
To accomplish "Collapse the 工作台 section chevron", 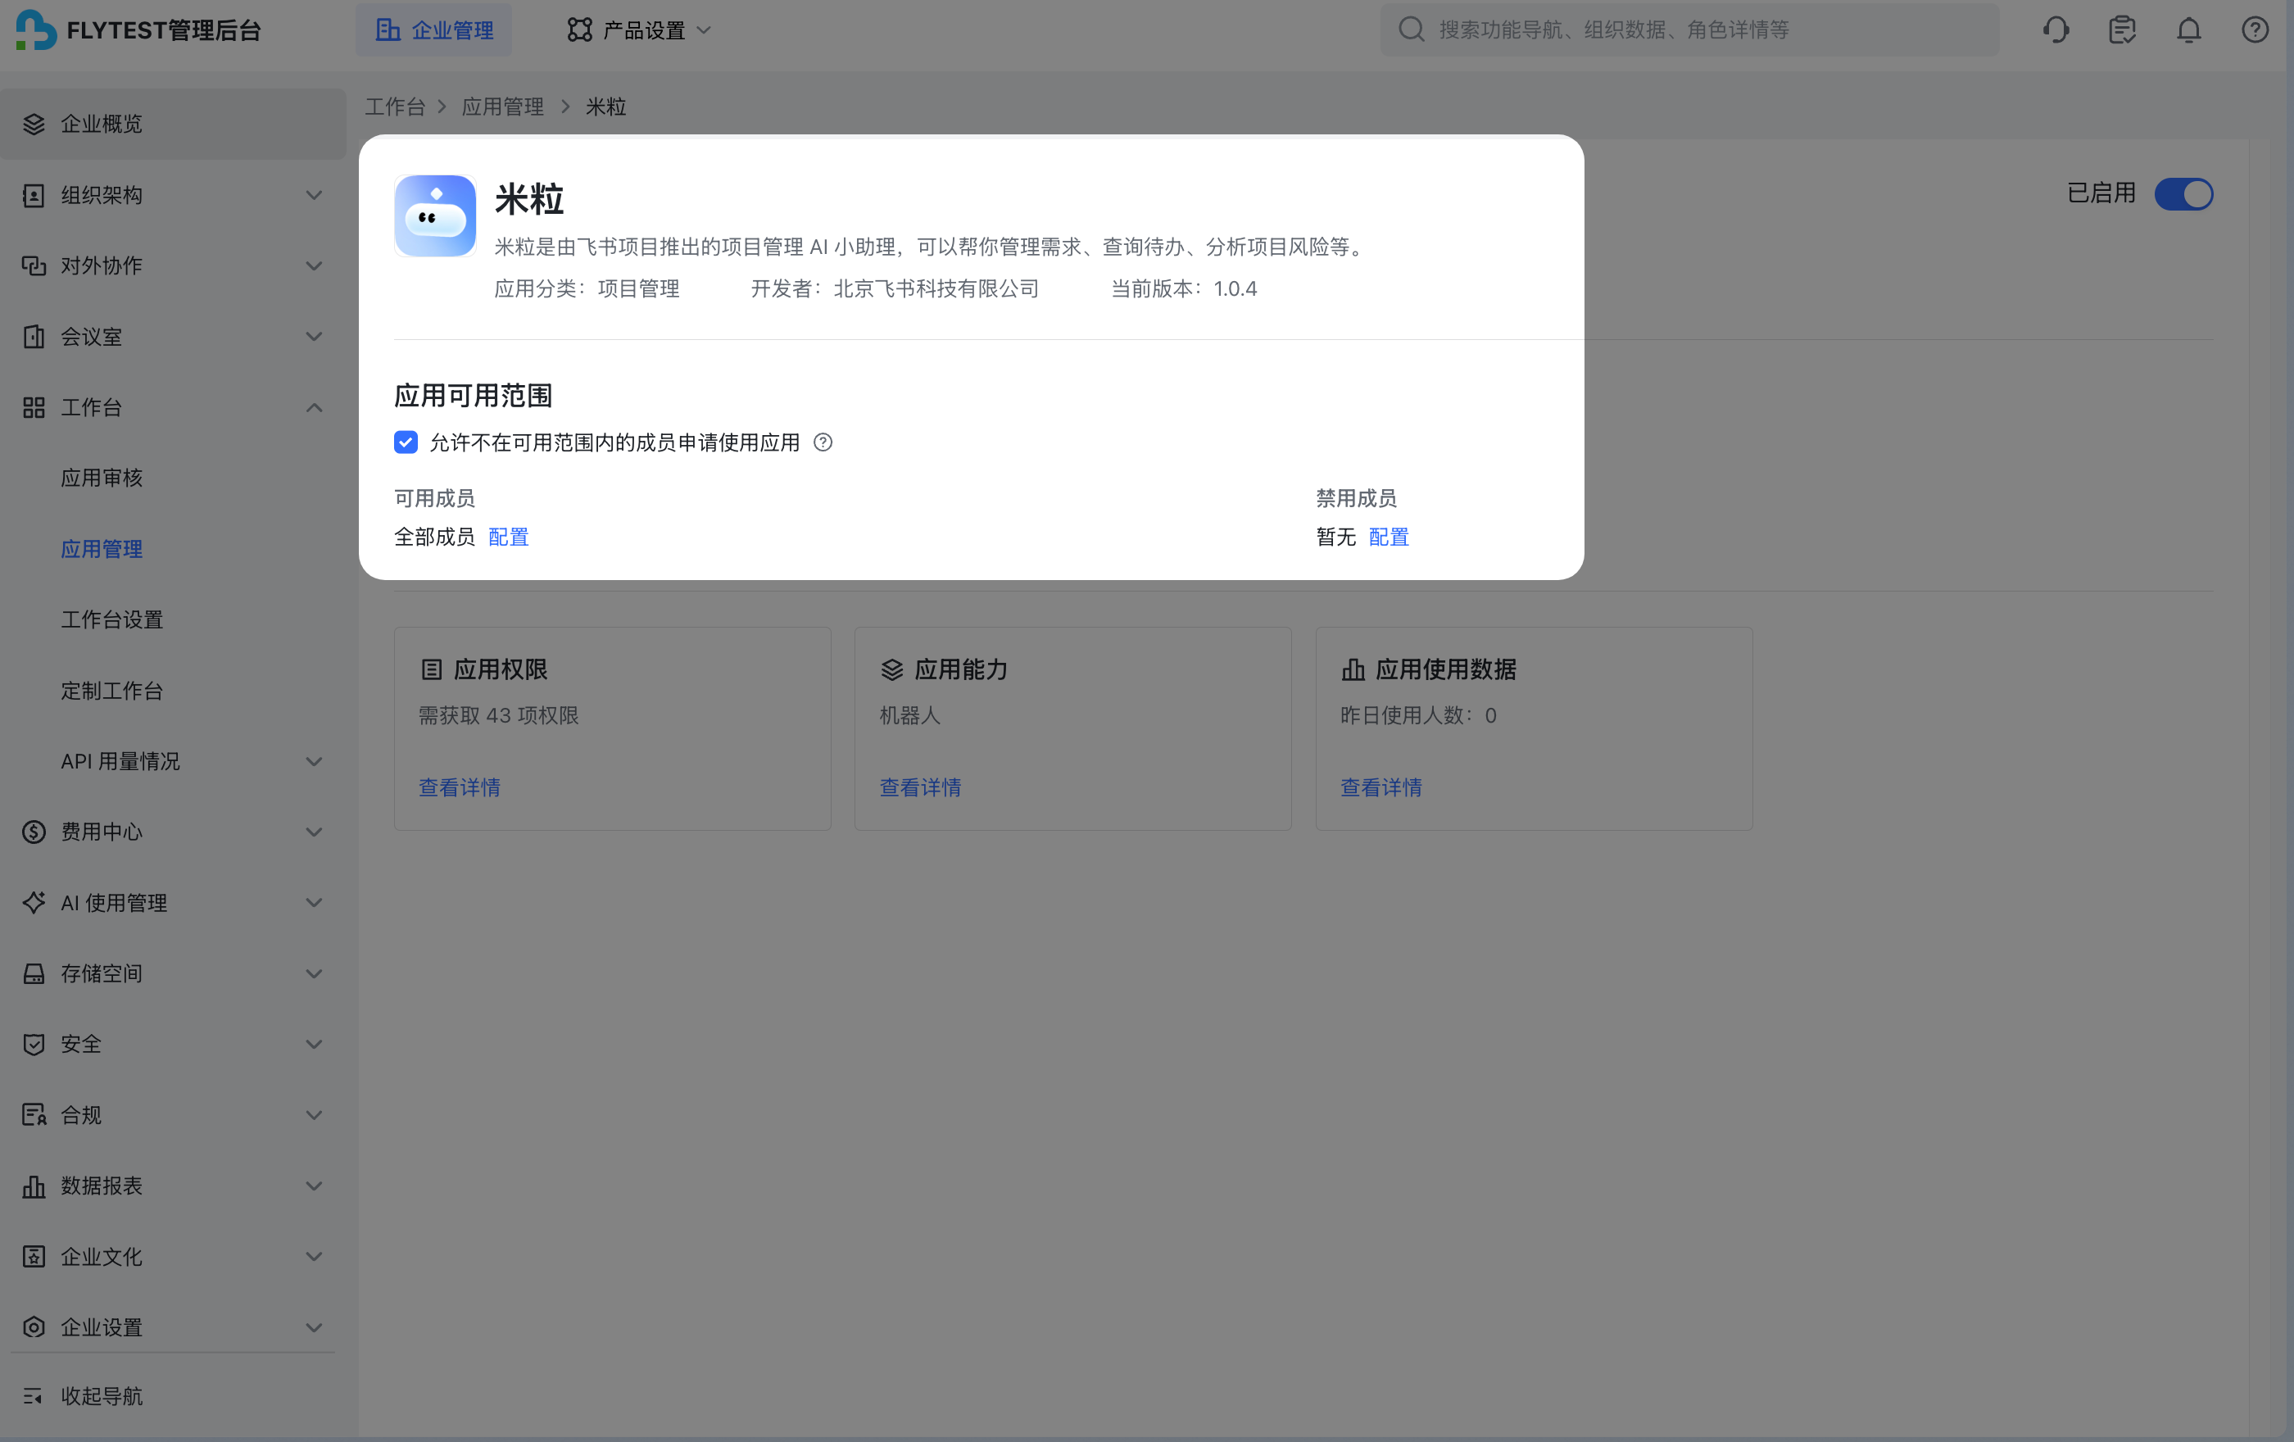I will pos(314,408).
